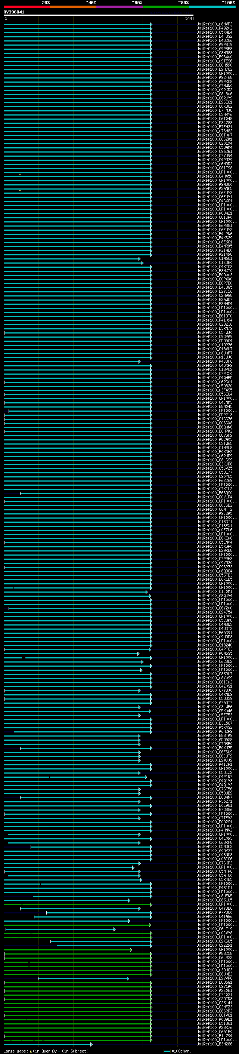Select the UniRef100_Q4TAG6 label
This screenshot has width=239, height=1054.
[214, 916]
